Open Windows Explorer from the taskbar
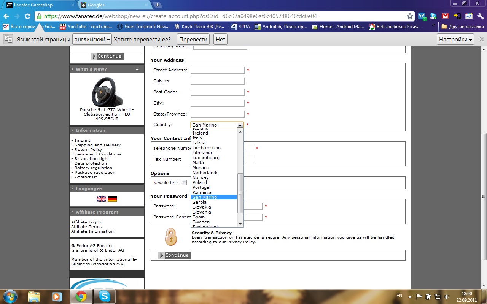The height and width of the screenshot is (304, 487). tap(34, 296)
